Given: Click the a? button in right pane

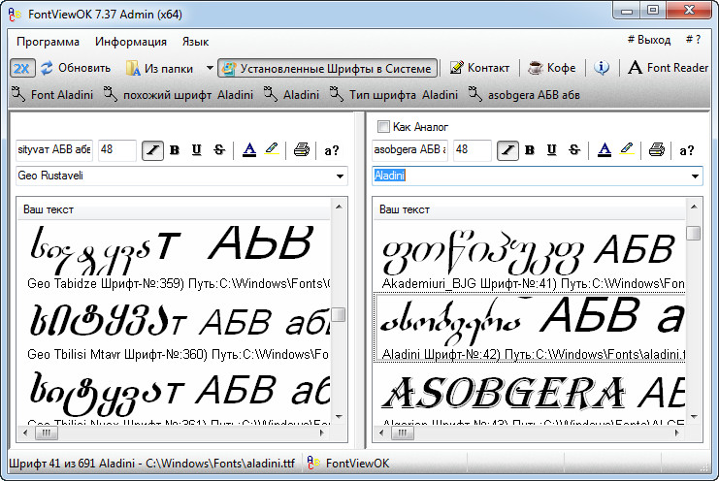Looking at the screenshot, I should point(686,150).
